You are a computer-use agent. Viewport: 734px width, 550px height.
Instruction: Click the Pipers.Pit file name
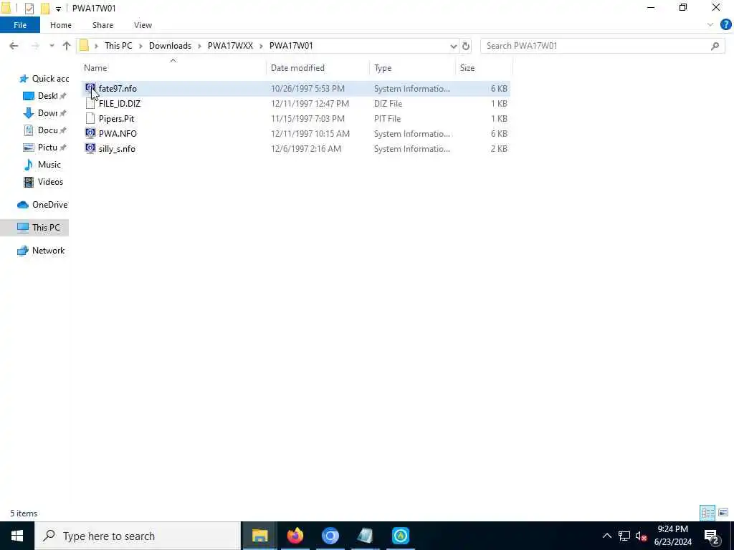tap(116, 118)
